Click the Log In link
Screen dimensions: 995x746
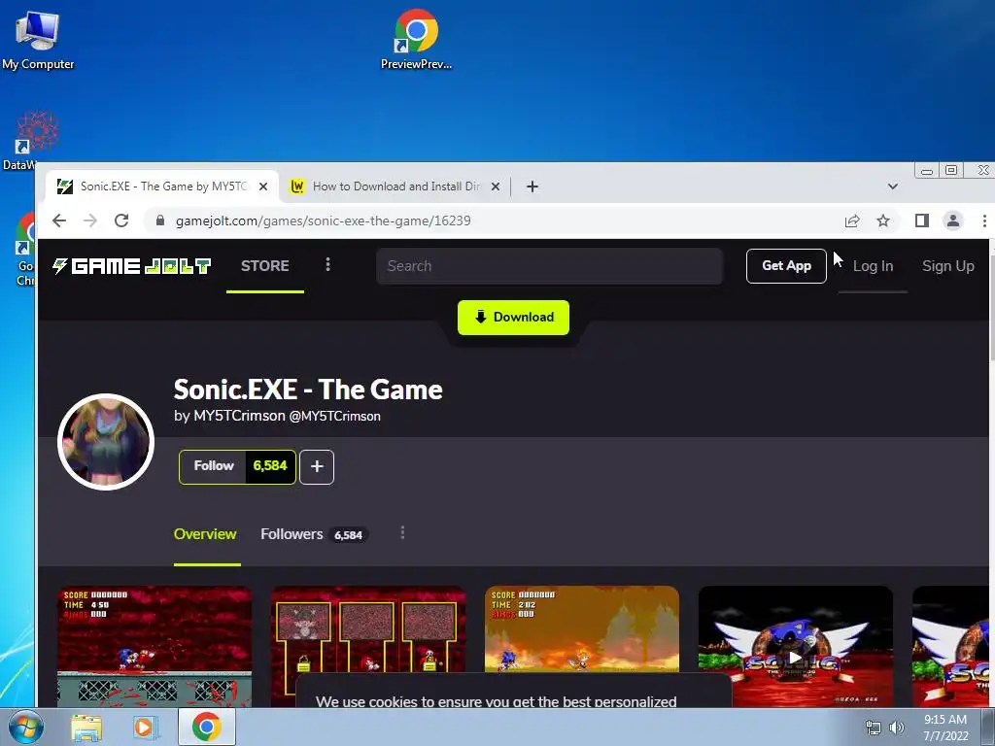tap(874, 266)
